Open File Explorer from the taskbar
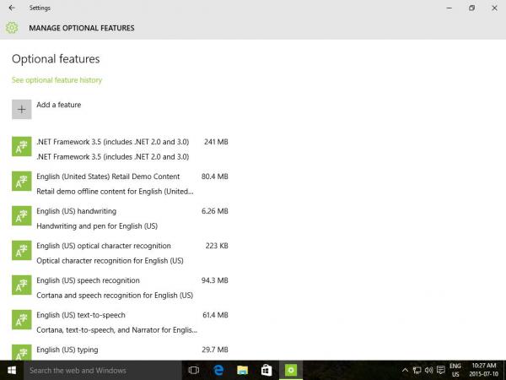 click(242, 370)
